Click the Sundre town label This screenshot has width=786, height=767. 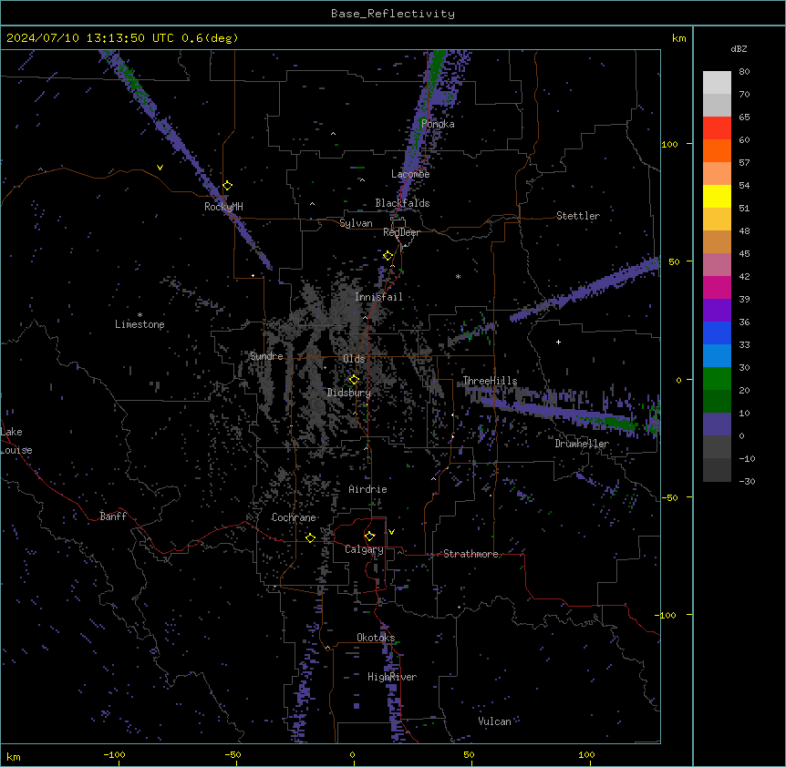click(266, 356)
